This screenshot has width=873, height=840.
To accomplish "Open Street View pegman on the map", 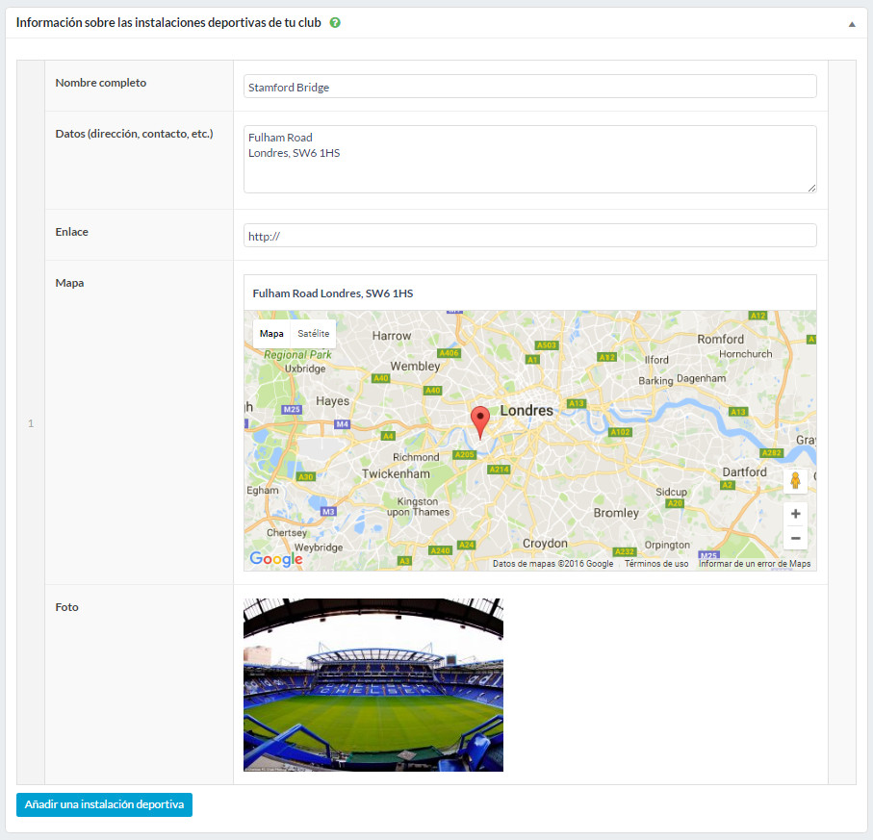I will [x=795, y=480].
